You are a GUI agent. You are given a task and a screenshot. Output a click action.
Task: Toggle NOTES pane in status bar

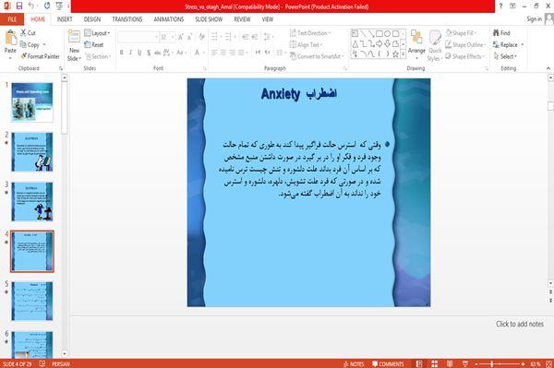(x=354, y=363)
